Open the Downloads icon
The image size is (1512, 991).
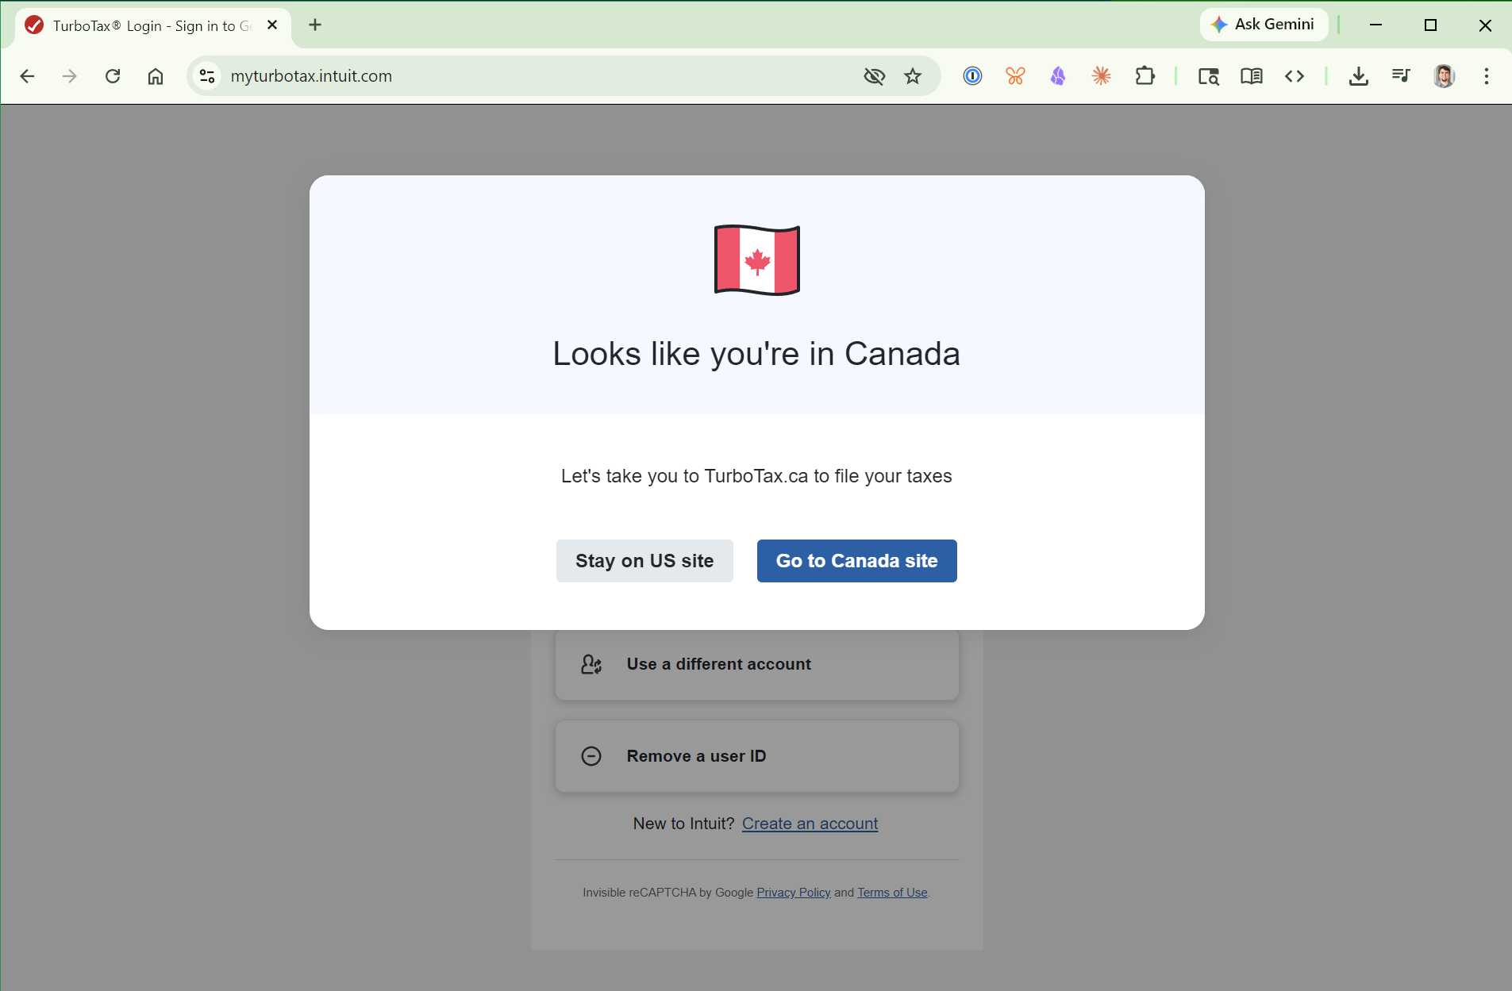(x=1359, y=76)
